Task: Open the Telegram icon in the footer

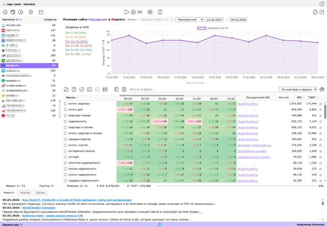Action: (160, 225)
